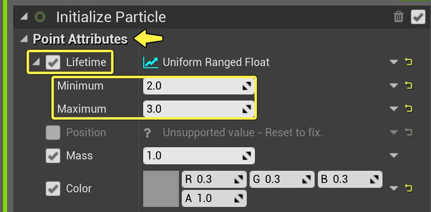The width and height of the screenshot is (431, 212).
Task: Uncheck the Mass checkbox
Action: click(x=53, y=156)
